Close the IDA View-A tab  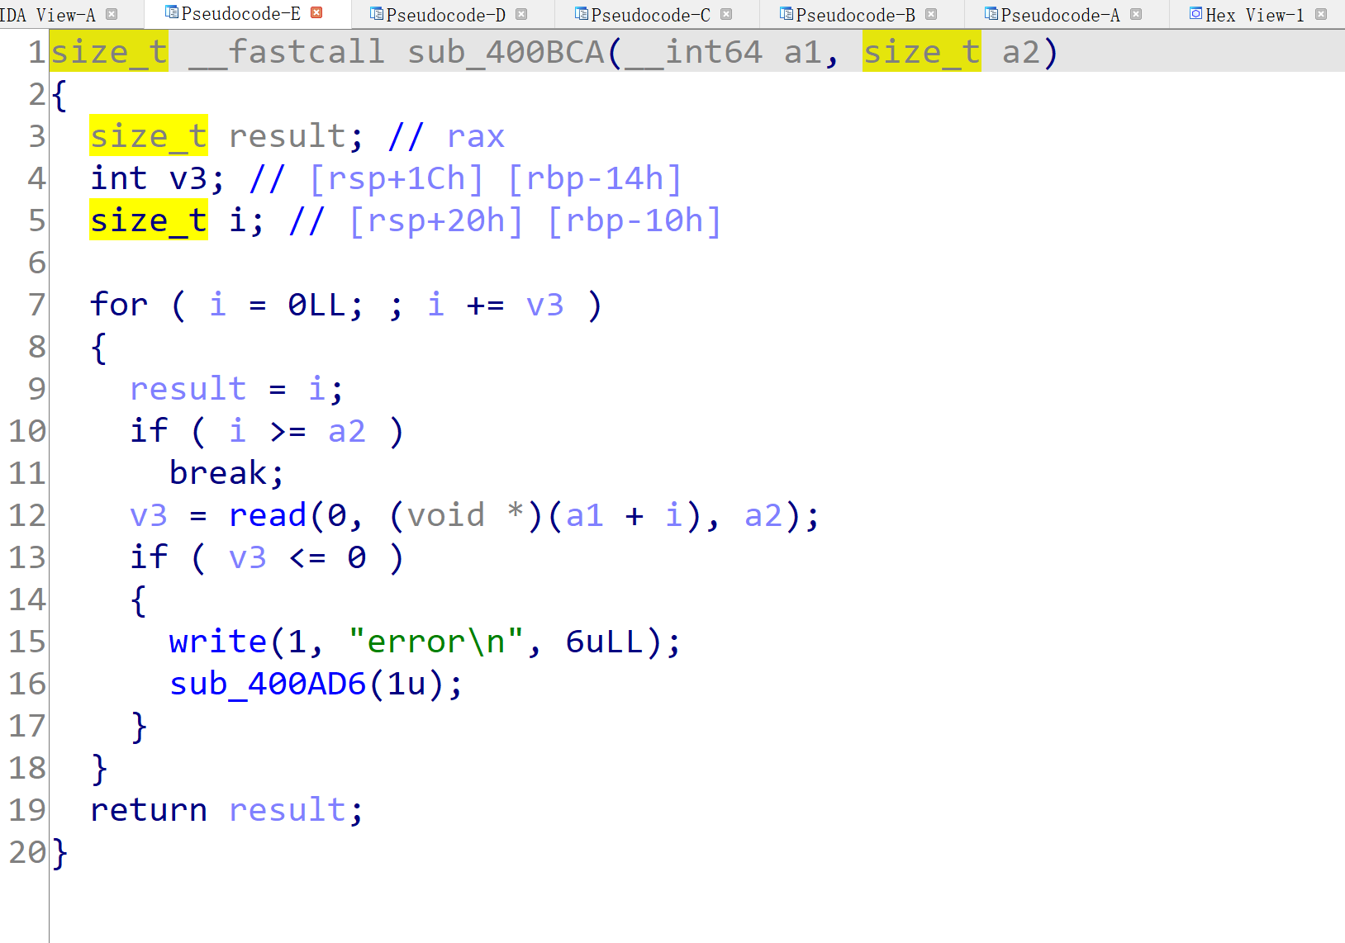click(112, 14)
